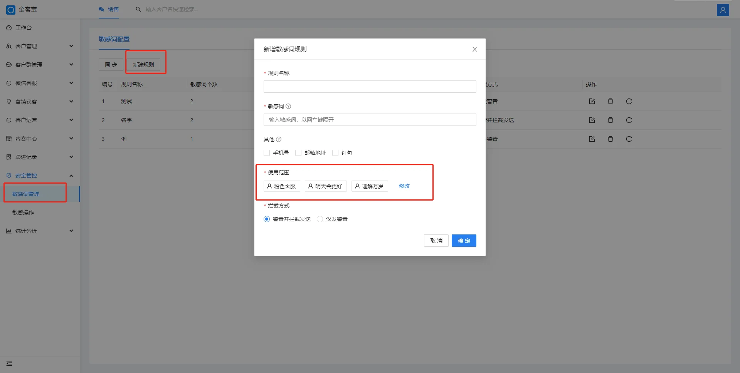Open the user avatar icon in the top right
The width and height of the screenshot is (740, 373).
(x=723, y=10)
